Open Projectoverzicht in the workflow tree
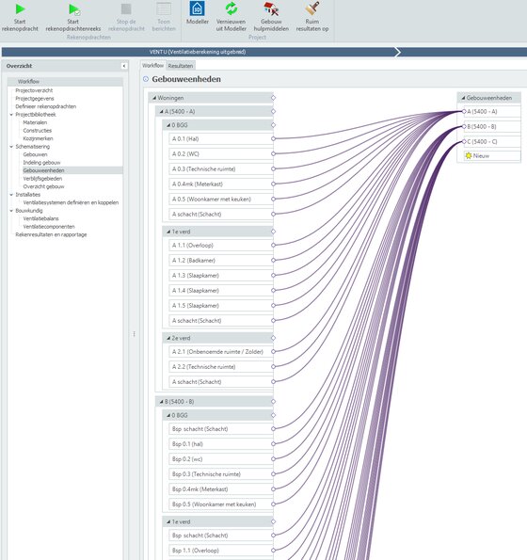 pyautogui.click(x=34, y=90)
